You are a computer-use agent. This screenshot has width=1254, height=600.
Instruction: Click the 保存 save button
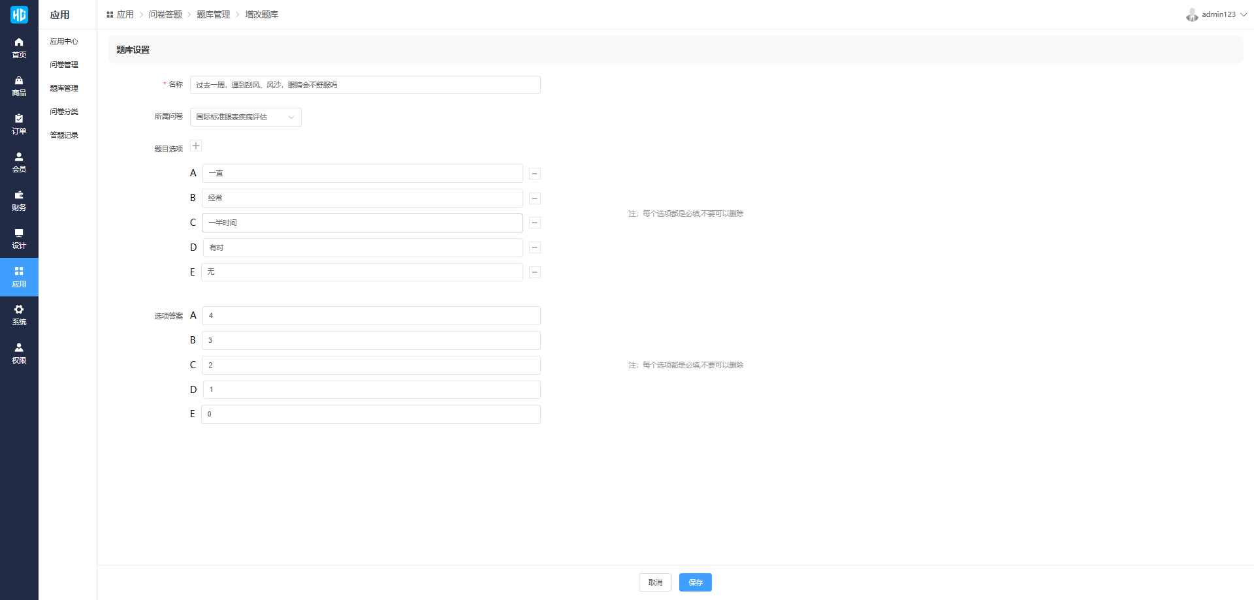tap(695, 582)
